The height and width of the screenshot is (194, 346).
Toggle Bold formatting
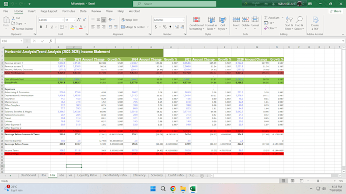[41, 27]
